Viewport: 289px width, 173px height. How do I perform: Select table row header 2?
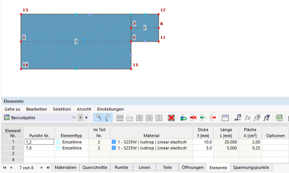click(x=13, y=148)
